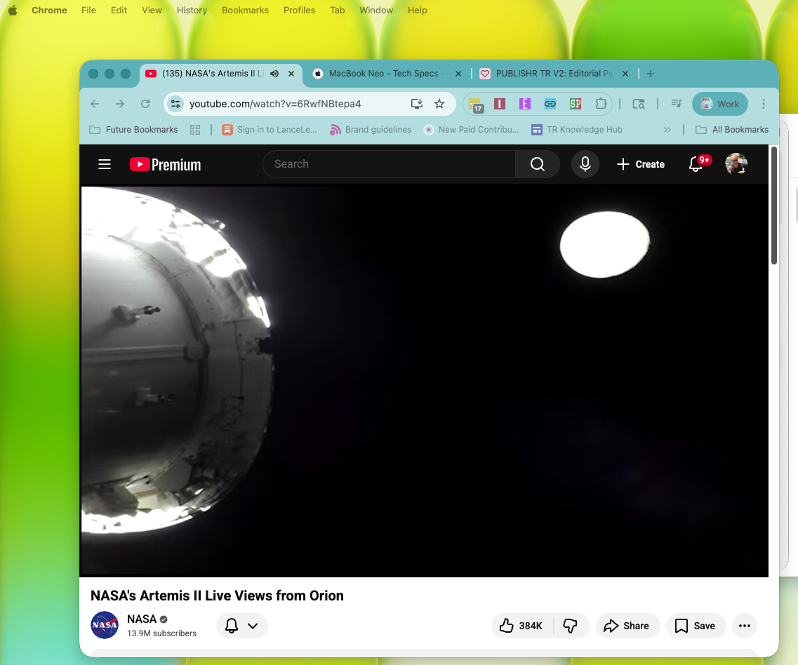The width and height of the screenshot is (798, 665).
Task: Open the History menu in the menu bar
Action: pos(192,10)
